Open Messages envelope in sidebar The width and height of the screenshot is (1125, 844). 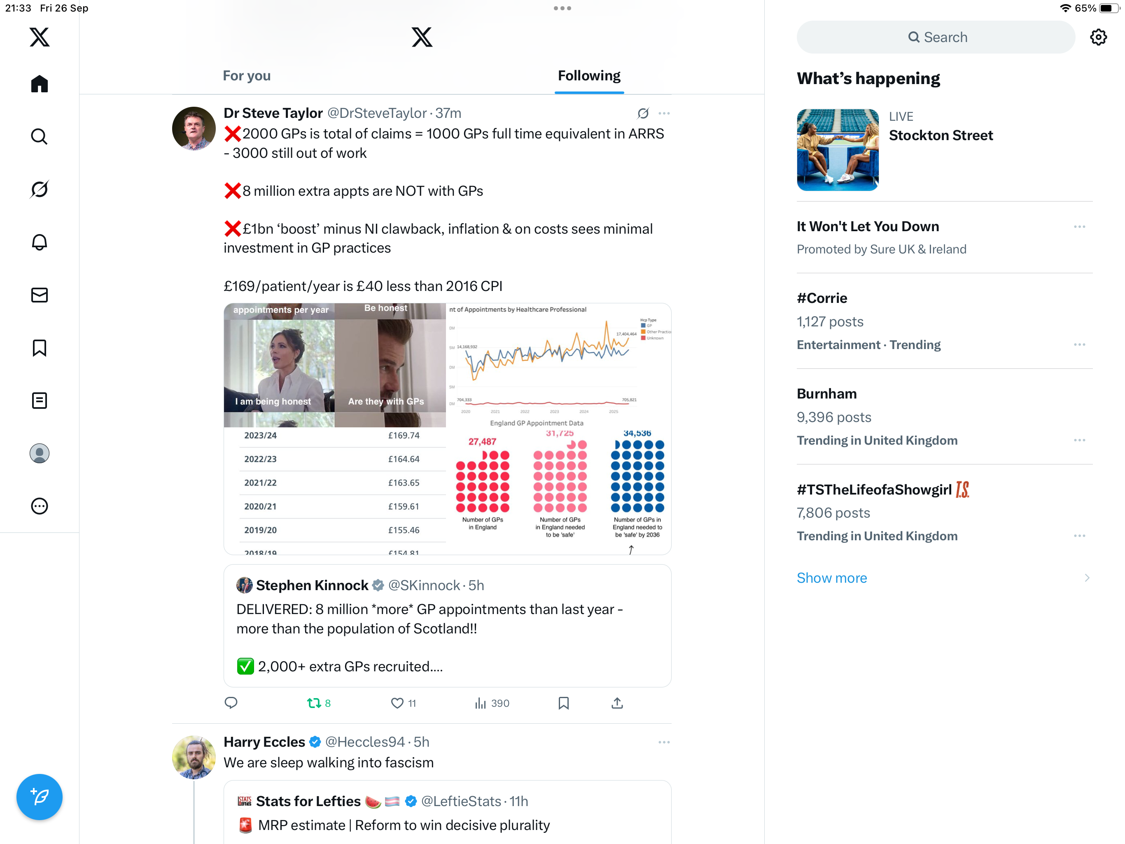(x=39, y=295)
